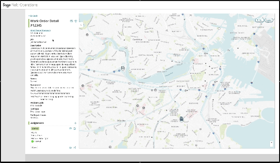Click the Assignments section heading
The height and width of the screenshot is (163, 280).
tap(37, 123)
